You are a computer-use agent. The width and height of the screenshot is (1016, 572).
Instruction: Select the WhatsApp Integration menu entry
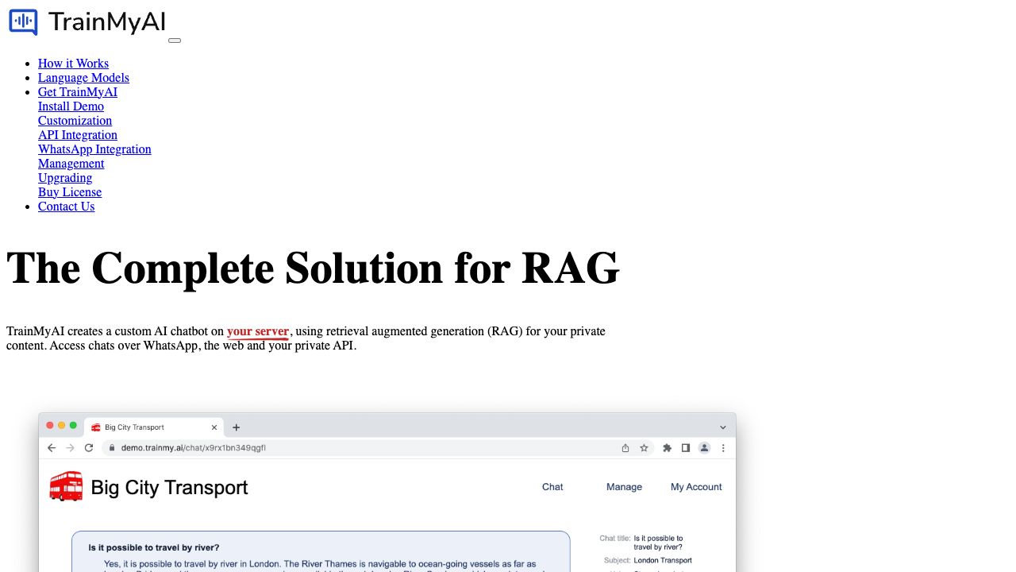[94, 149]
